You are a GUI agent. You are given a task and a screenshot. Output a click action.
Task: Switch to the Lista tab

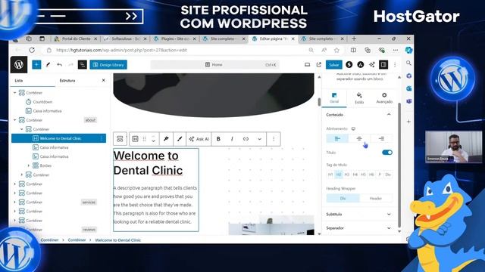point(19,81)
